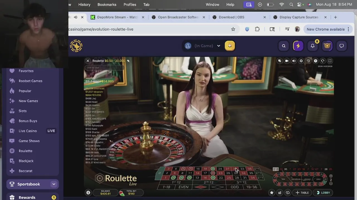The image size is (357, 200).
Task: Click the rebet repeat icon
Action: click(288, 192)
